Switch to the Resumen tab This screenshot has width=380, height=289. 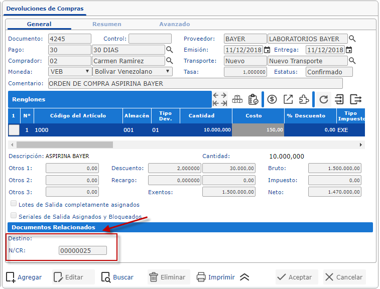click(106, 24)
